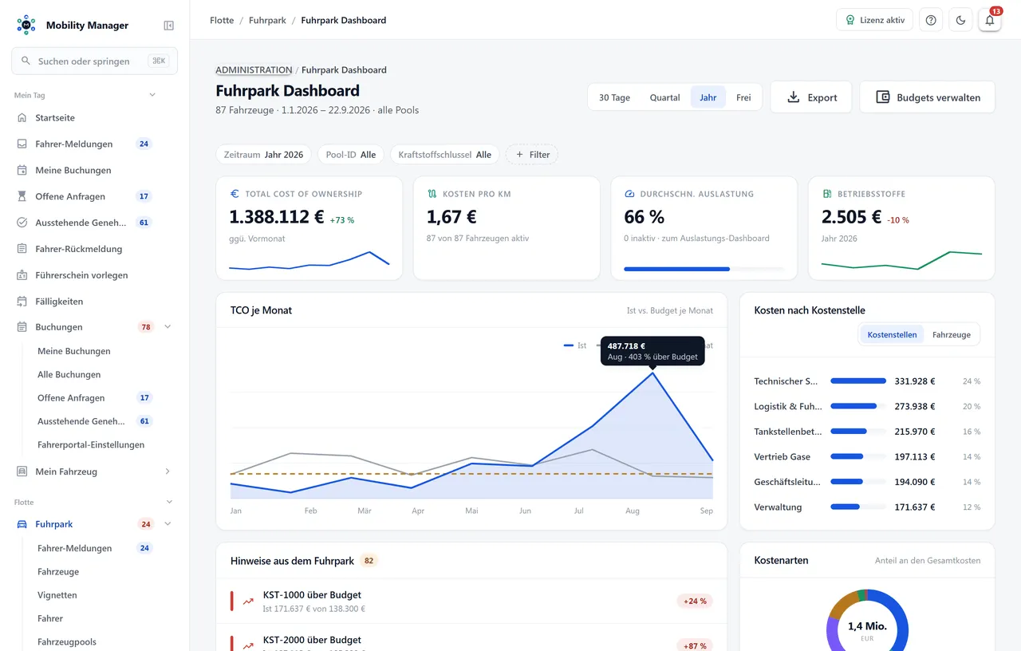Collapse the Flotte section chevron
This screenshot has height=651, width=1021.
[x=169, y=502]
